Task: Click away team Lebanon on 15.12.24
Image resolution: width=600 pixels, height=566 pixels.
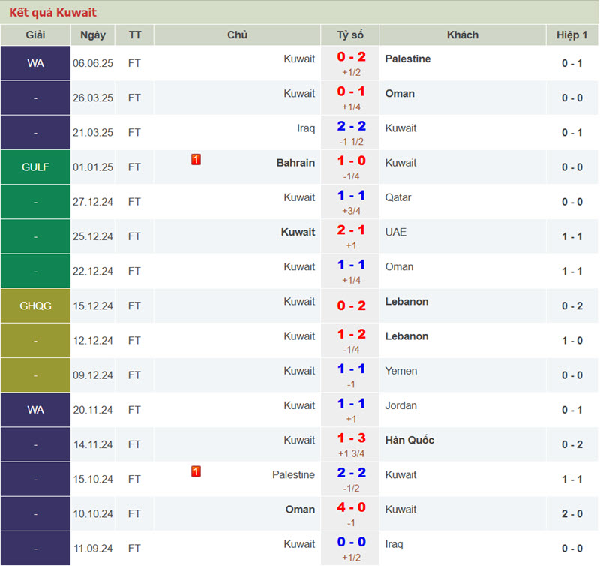Action: click(x=406, y=301)
